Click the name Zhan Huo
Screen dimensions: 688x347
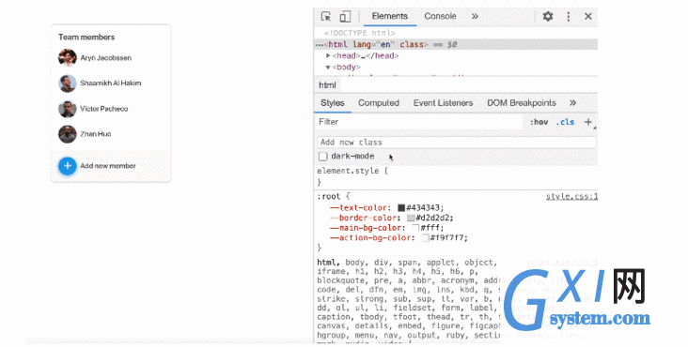coord(96,134)
